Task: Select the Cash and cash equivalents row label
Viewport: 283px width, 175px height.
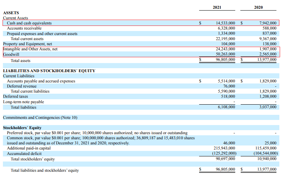Action: pos(29,23)
